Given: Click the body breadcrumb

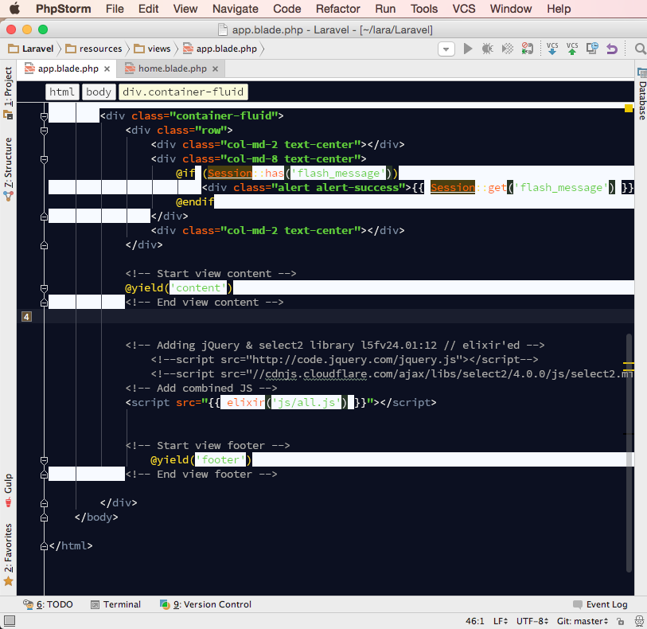Looking at the screenshot, I should pos(99,92).
